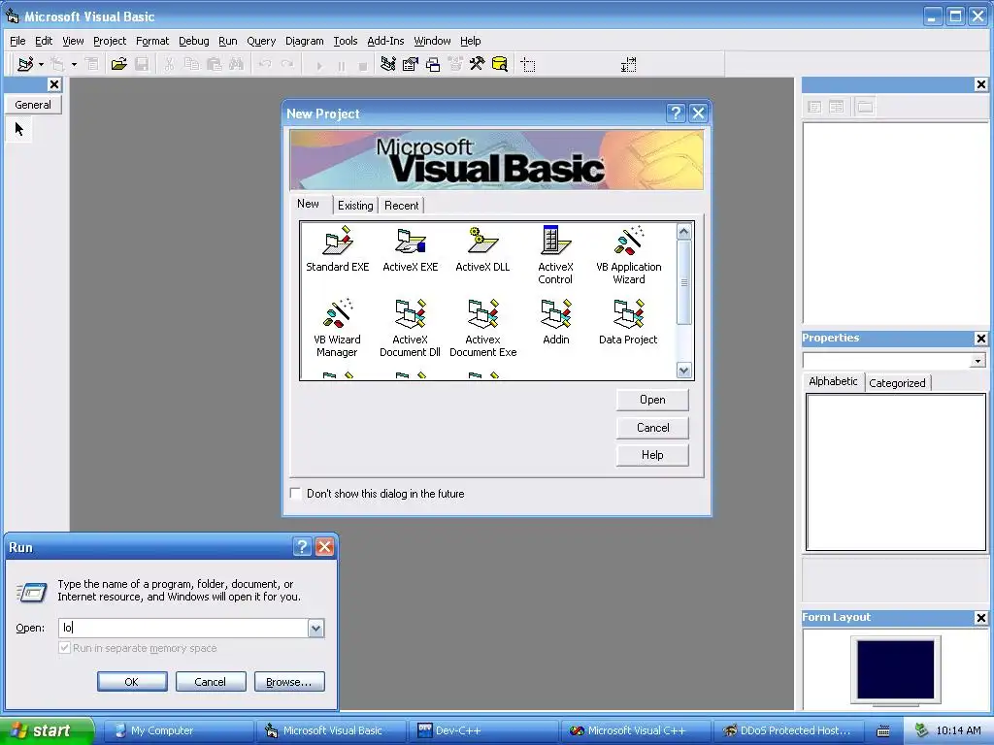Close the toolbox panel
The height and width of the screenshot is (745, 994).
(x=54, y=84)
